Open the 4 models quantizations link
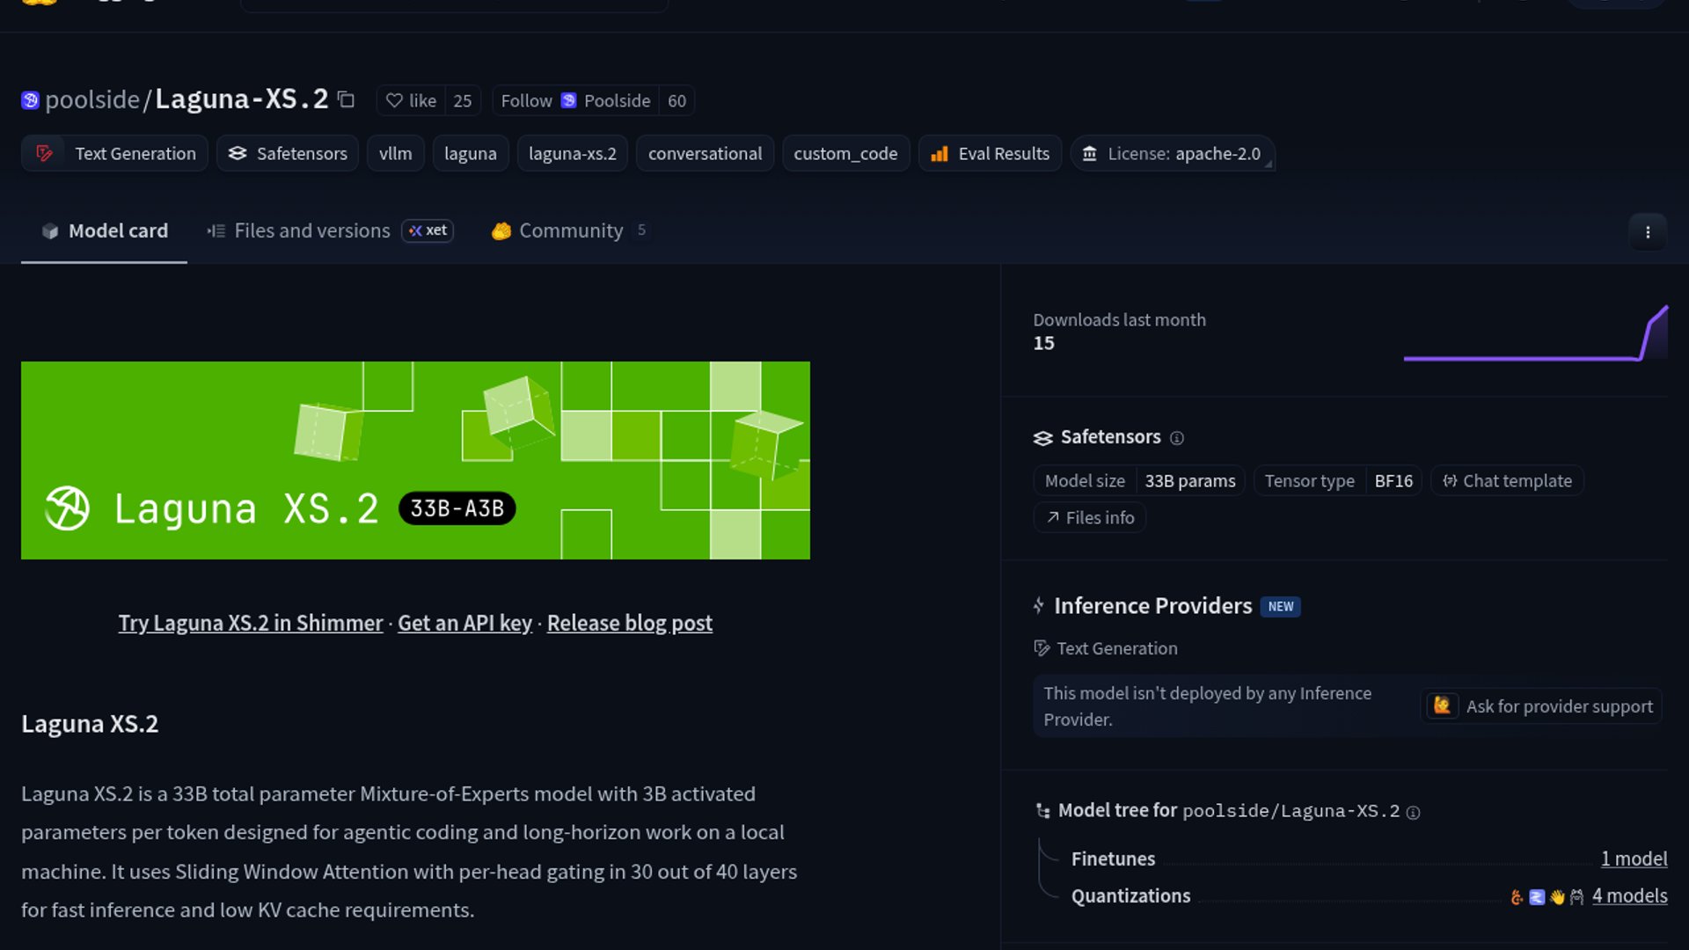 pyautogui.click(x=1629, y=895)
